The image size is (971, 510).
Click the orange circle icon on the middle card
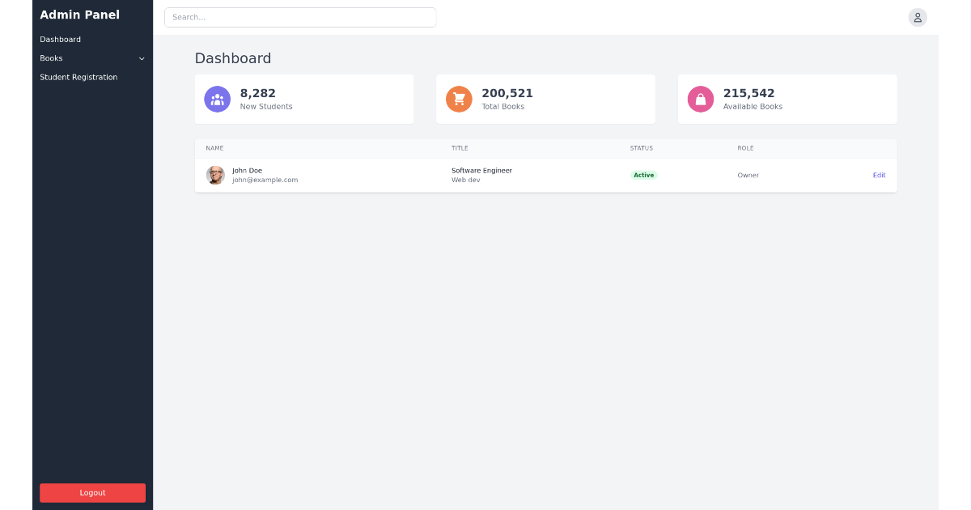(459, 99)
